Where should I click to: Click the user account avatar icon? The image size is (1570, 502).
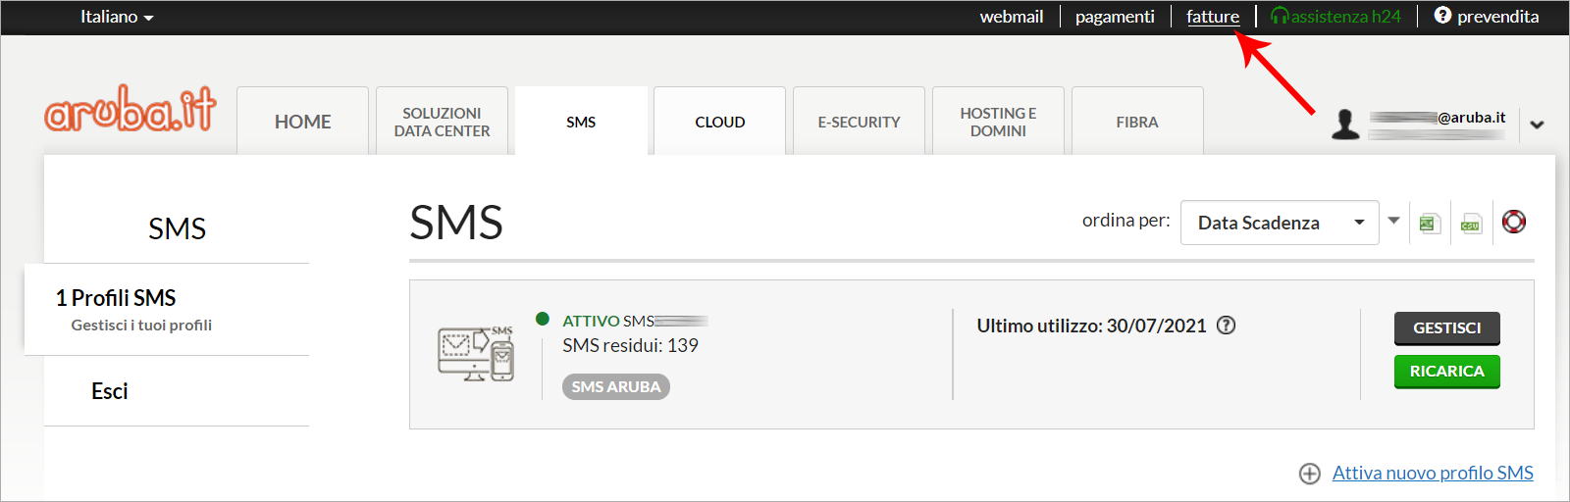tap(1345, 125)
